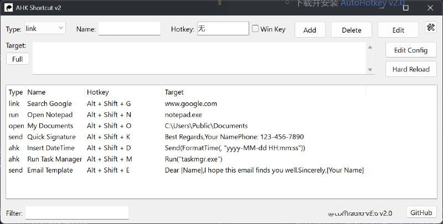Select the Run Task Manager entry
The image size is (443, 224).
point(54,159)
